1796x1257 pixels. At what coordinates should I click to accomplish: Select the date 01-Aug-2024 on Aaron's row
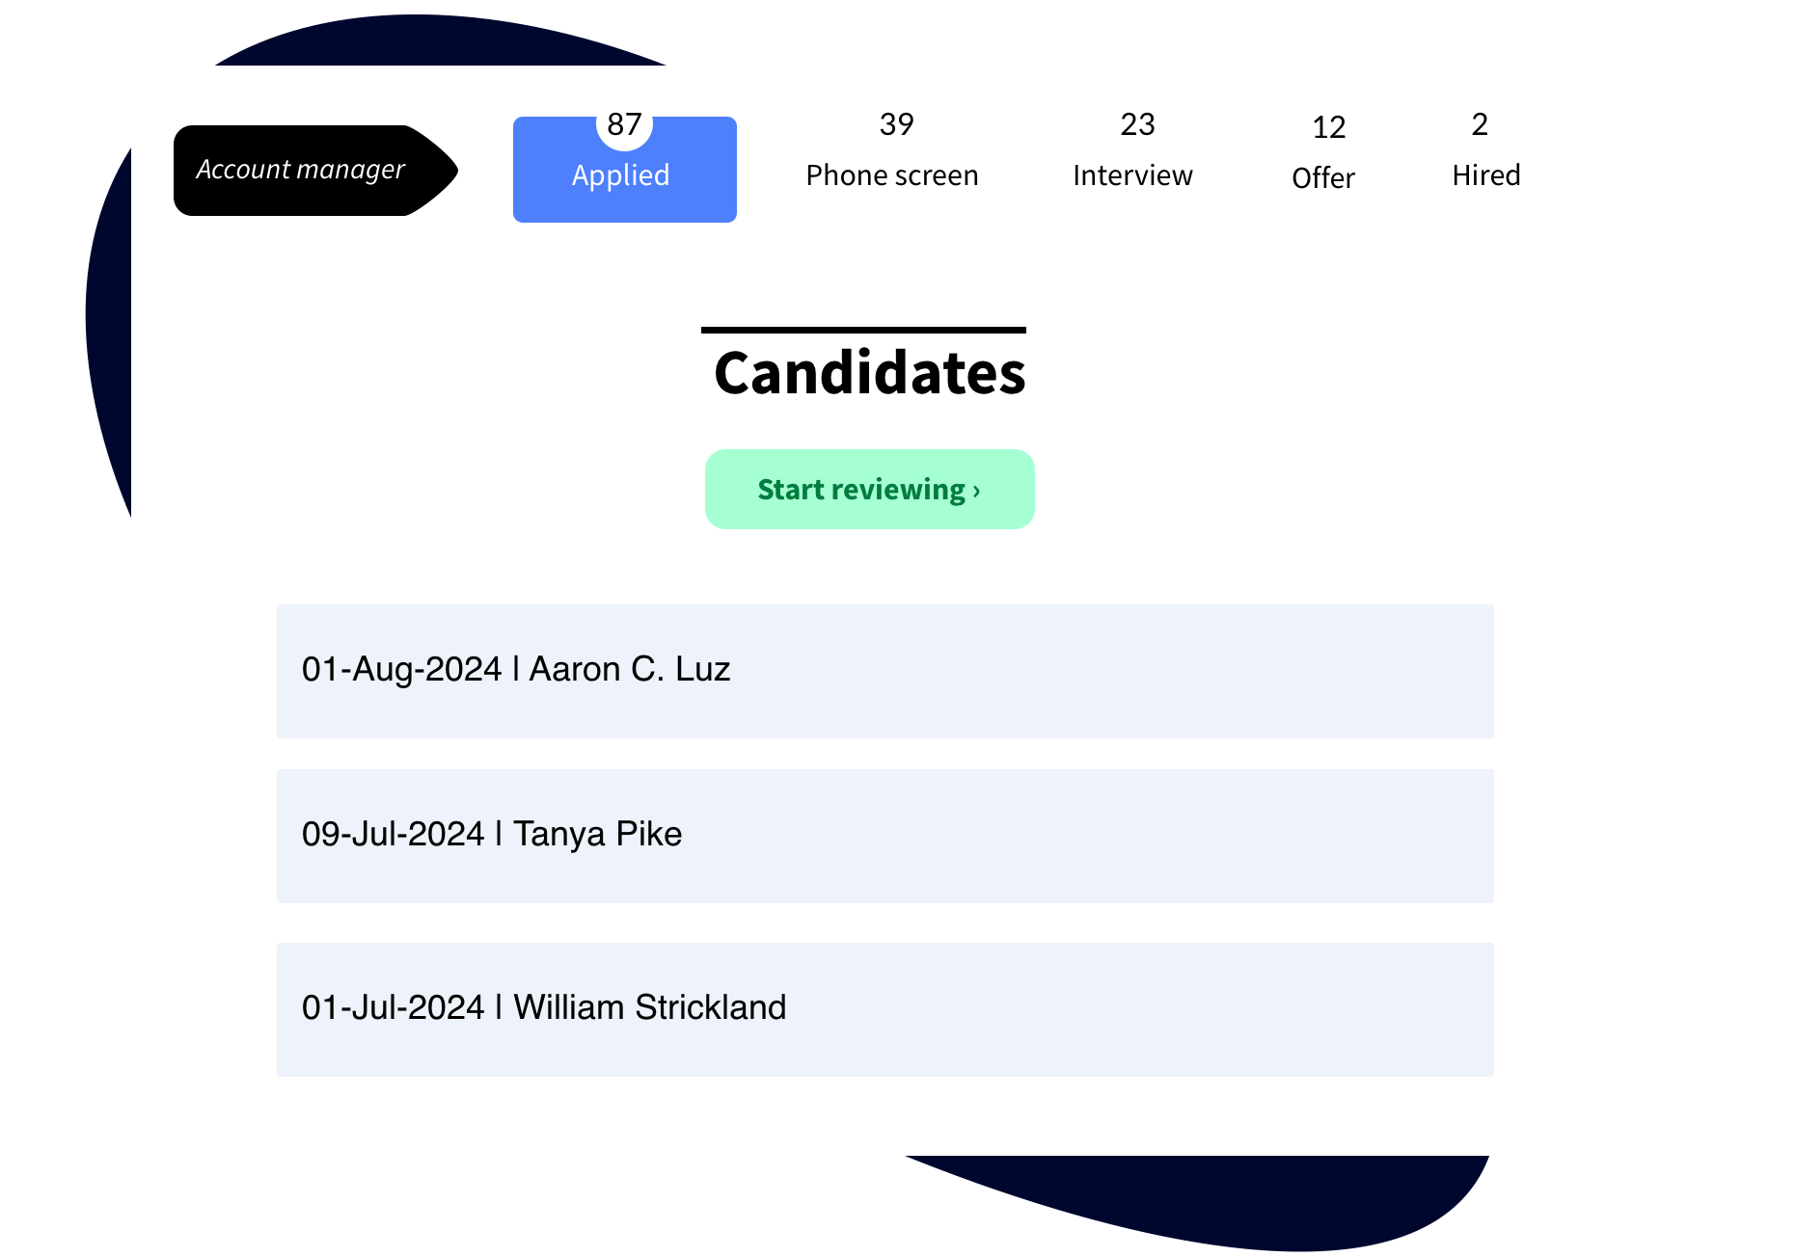pos(400,669)
